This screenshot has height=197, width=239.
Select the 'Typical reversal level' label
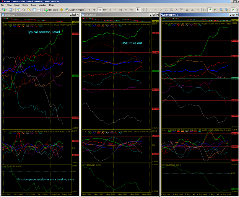(44, 32)
